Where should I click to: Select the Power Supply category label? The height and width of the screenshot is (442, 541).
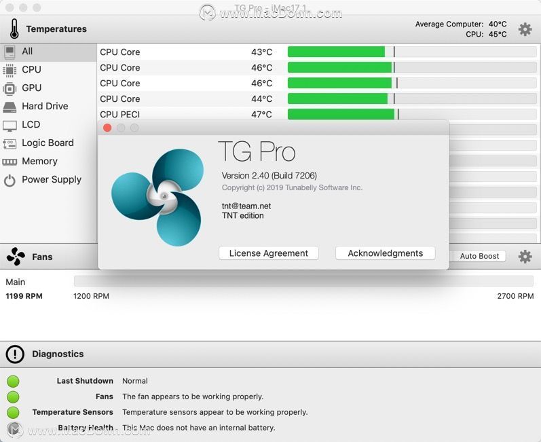point(52,179)
